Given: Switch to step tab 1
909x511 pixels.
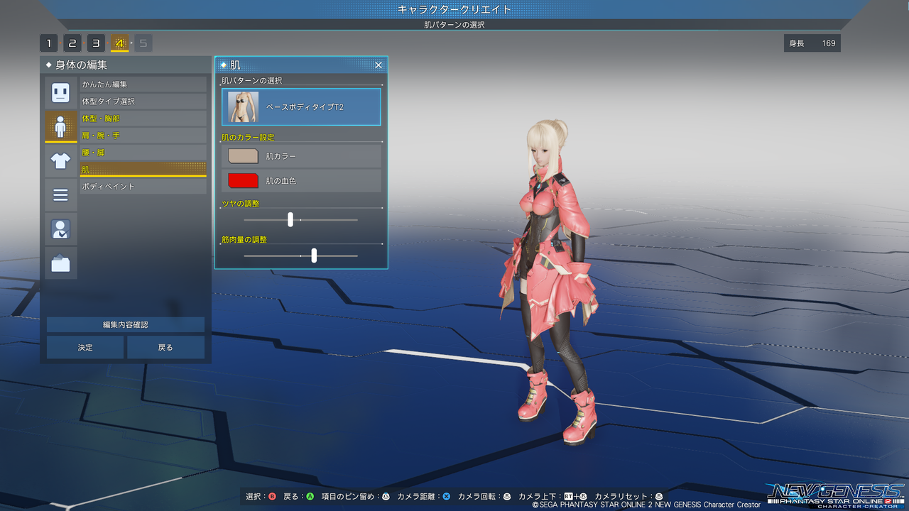Looking at the screenshot, I should pos(49,43).
